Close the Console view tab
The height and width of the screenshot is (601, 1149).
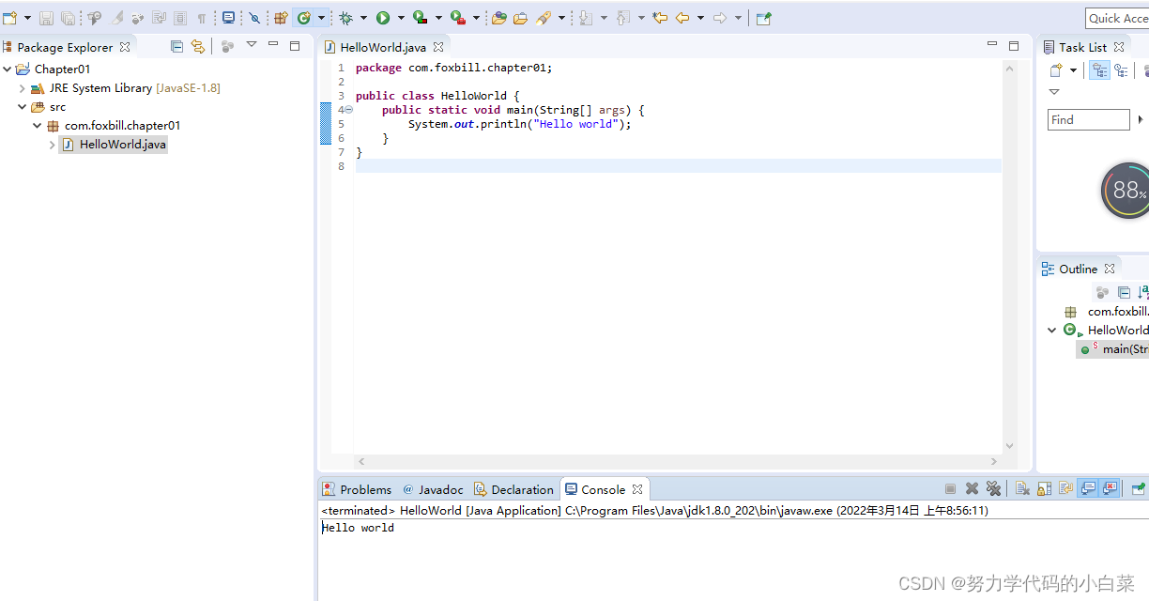click(x=637, y=489)
